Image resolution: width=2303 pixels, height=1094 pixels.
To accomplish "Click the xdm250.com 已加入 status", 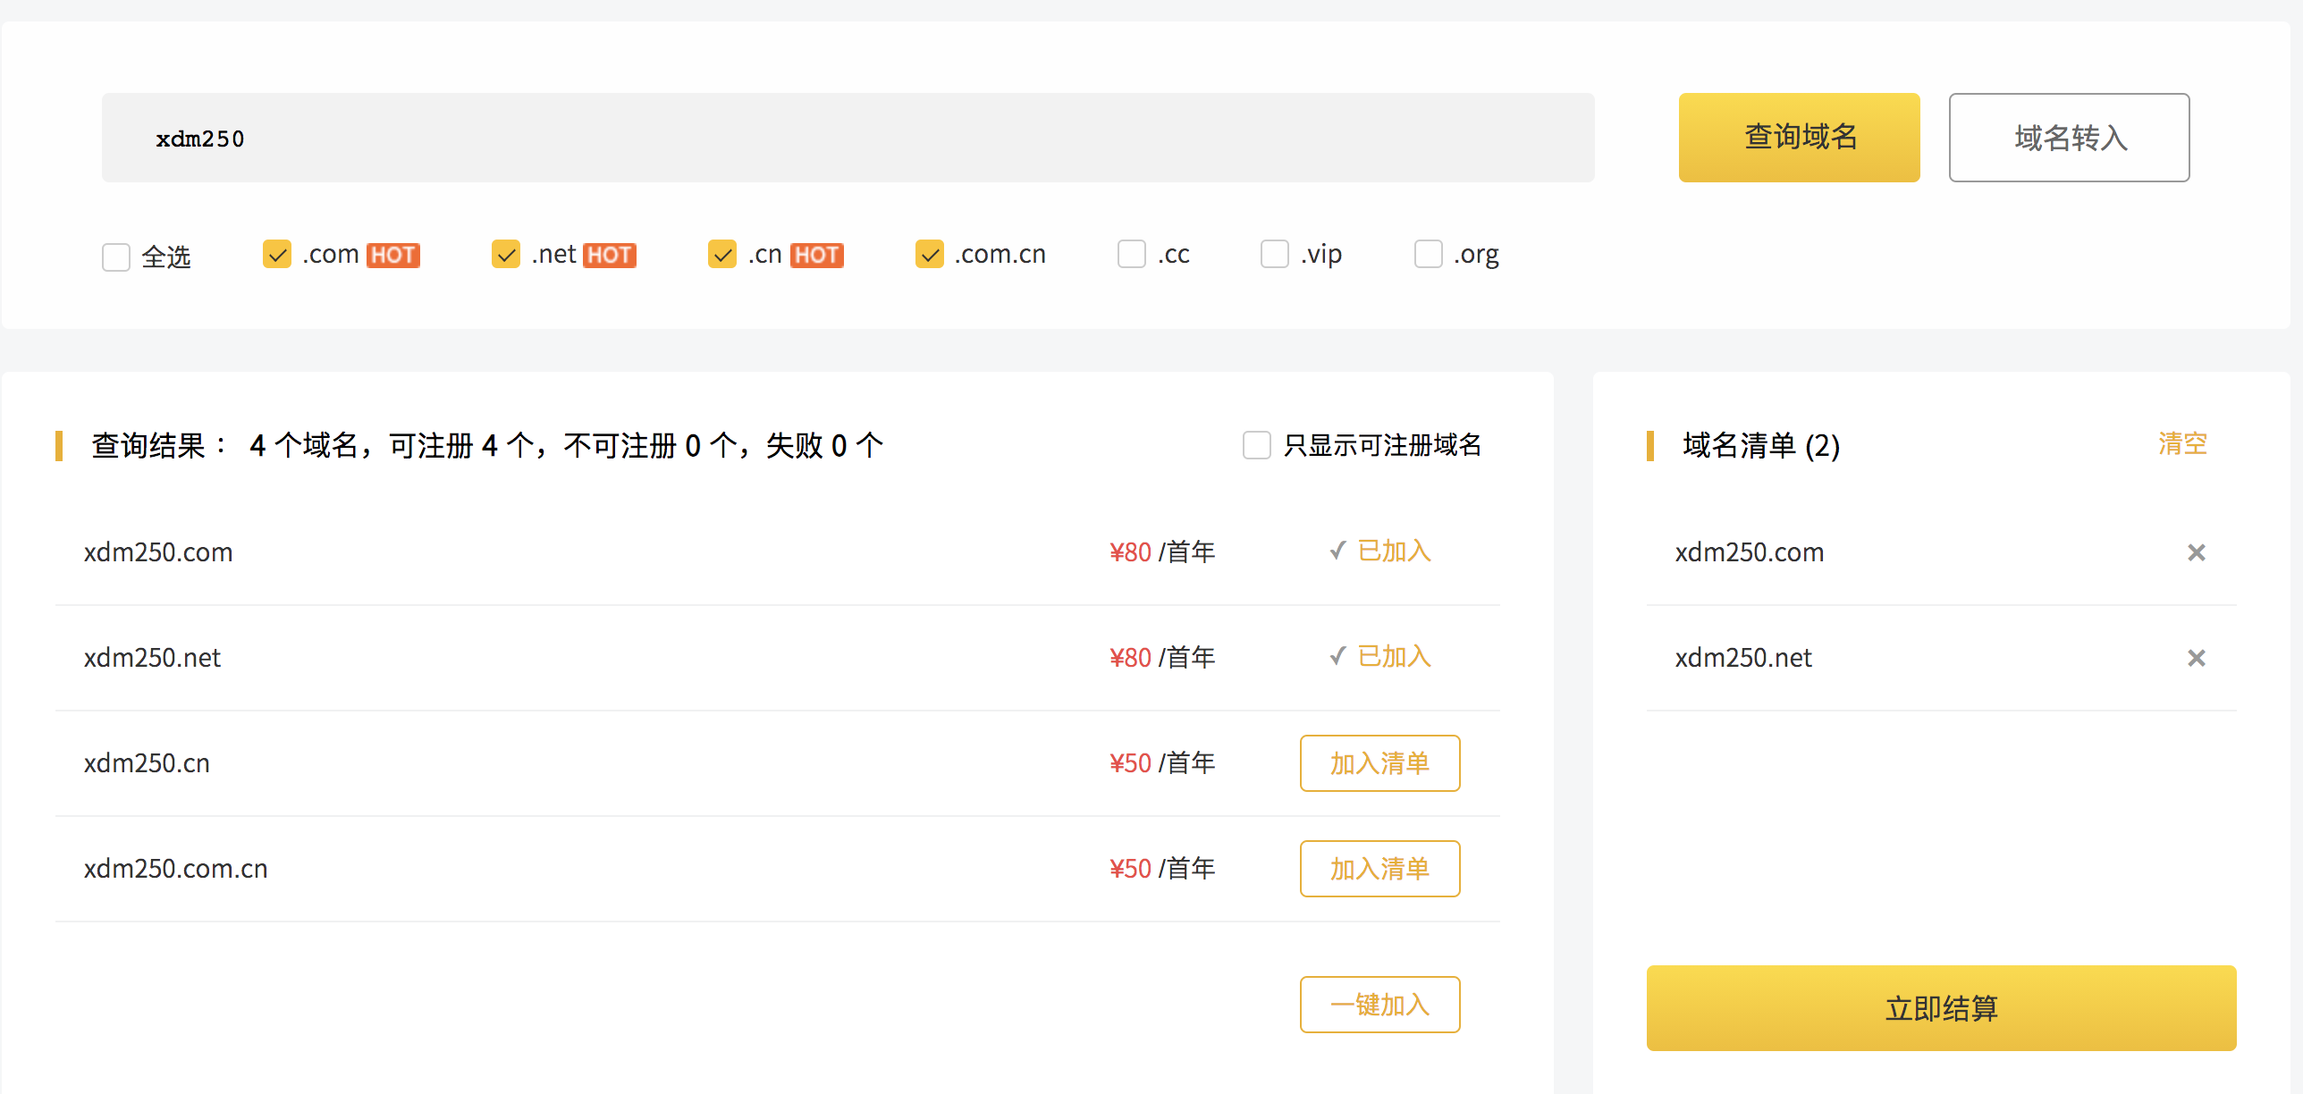I will point(1381,551).
